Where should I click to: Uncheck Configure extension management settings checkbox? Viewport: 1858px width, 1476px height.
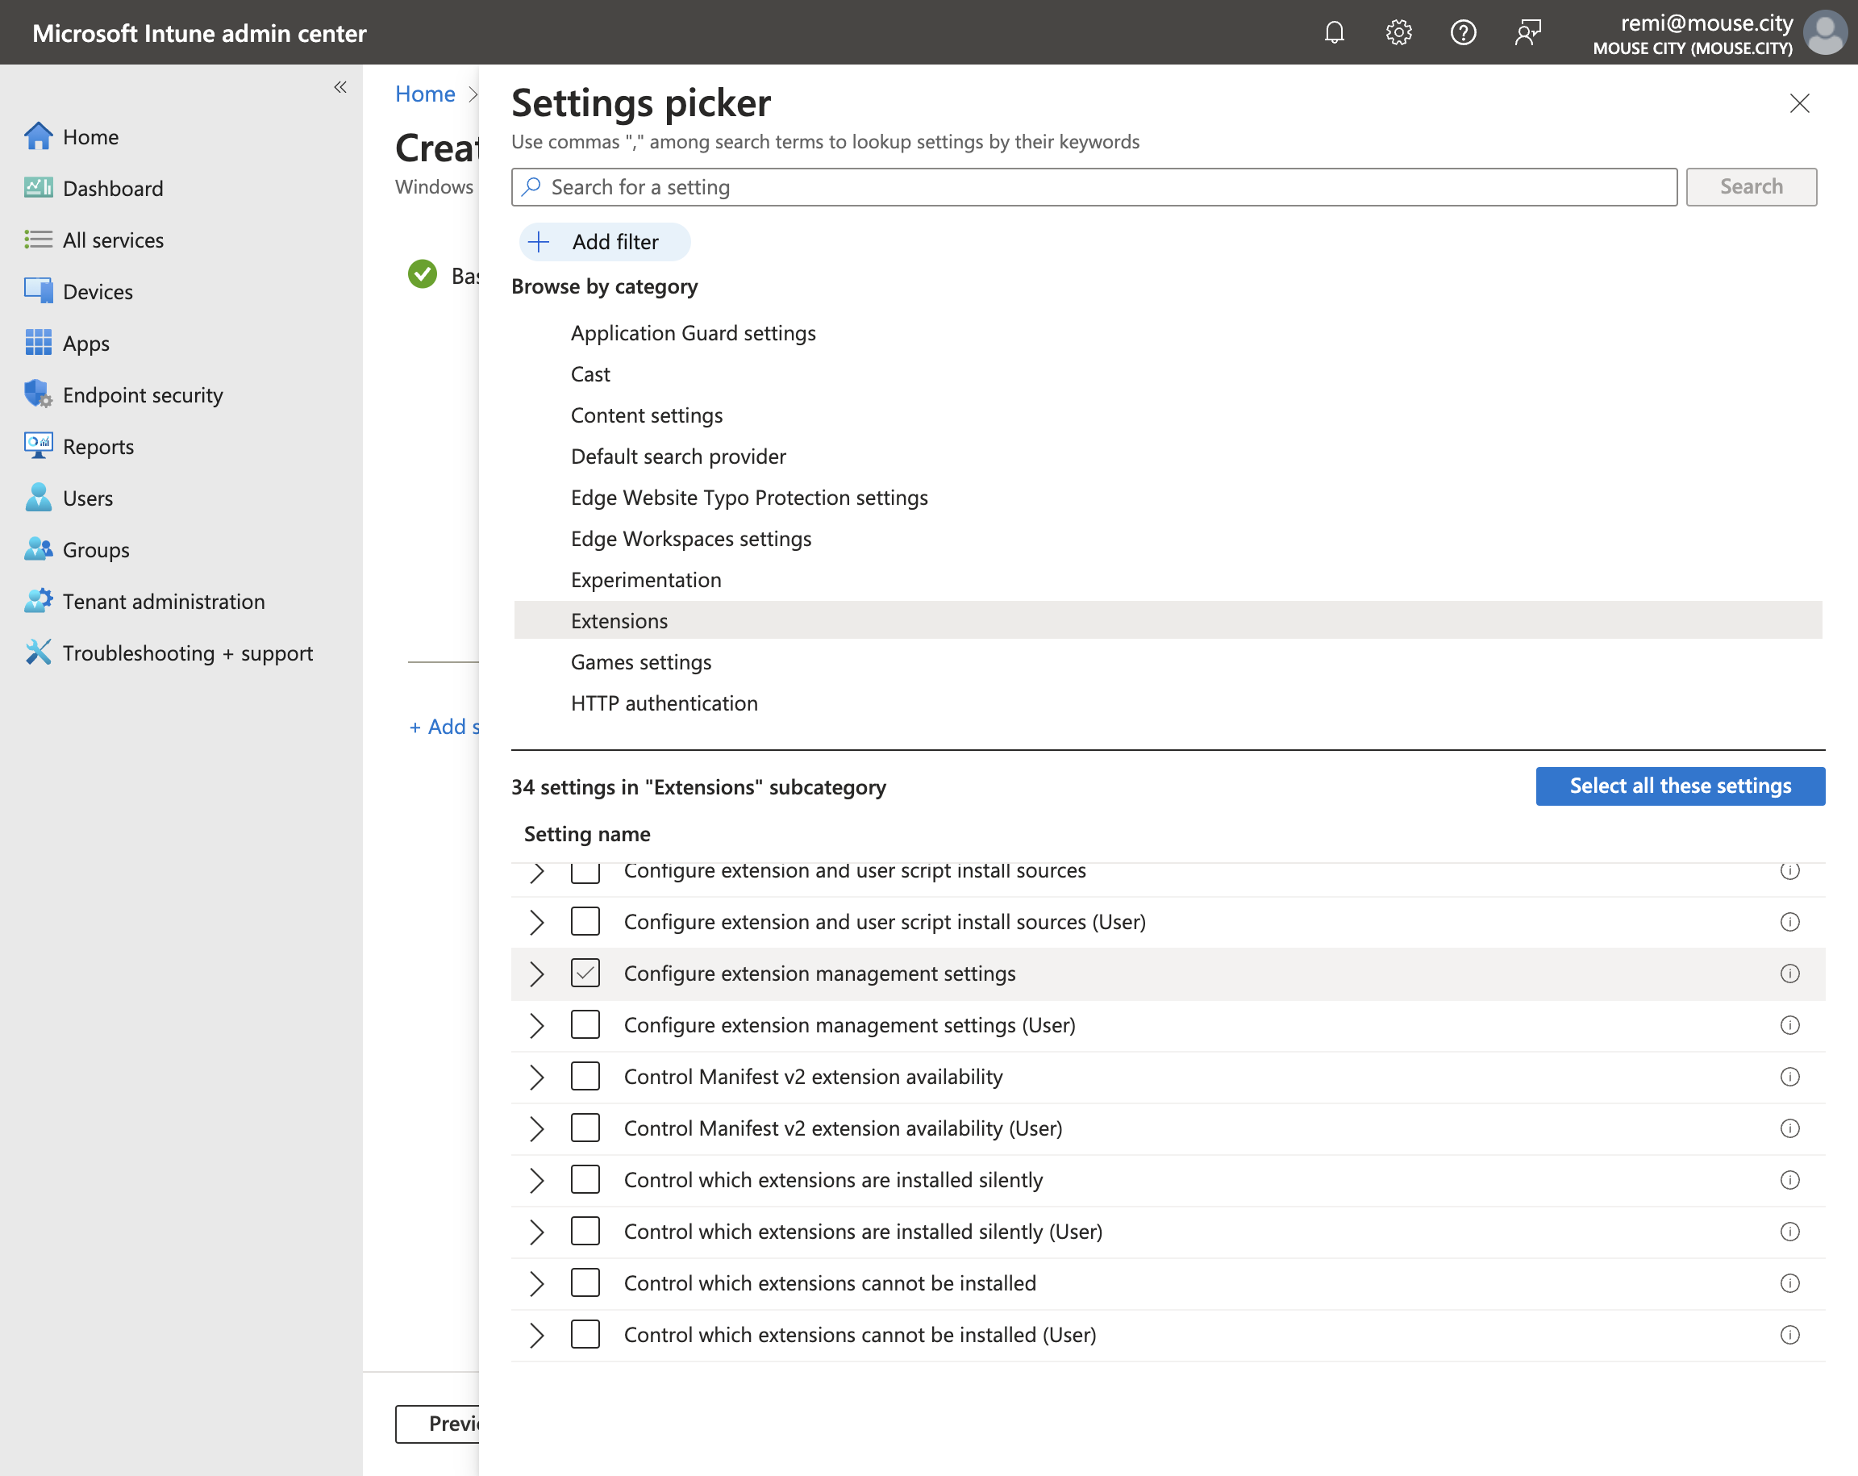point(585,974)
